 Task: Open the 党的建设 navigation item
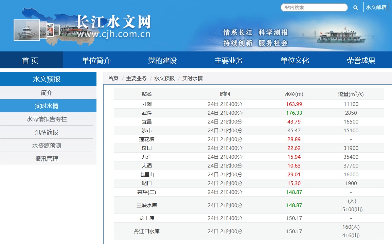[162, 60]
